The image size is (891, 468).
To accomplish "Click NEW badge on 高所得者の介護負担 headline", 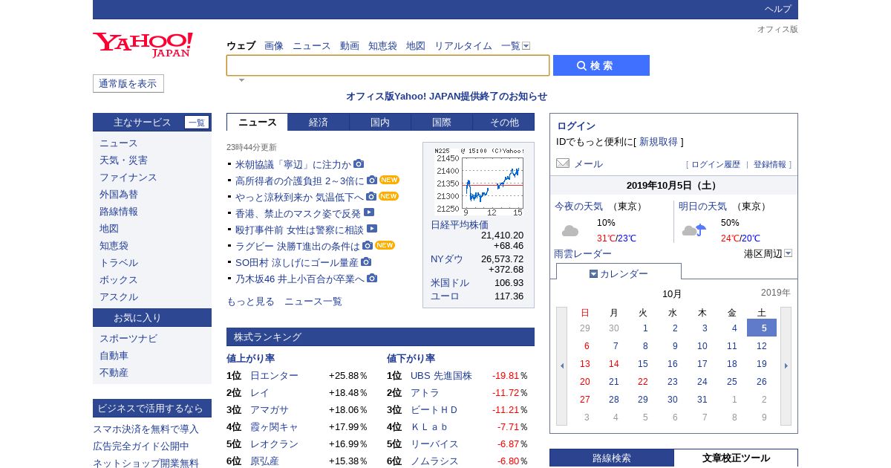I will pyautogui.click(x=389, y=180).
